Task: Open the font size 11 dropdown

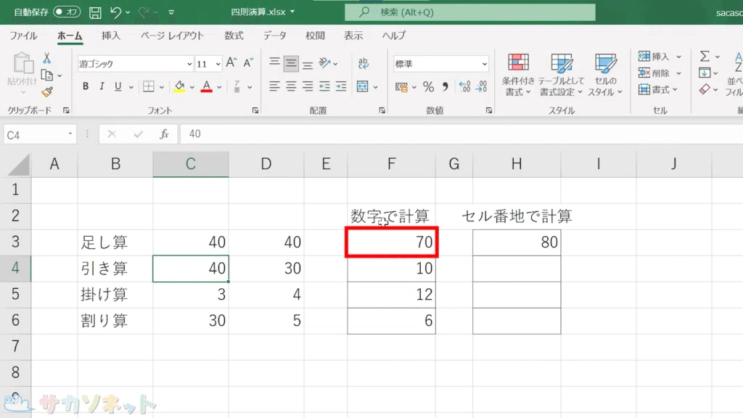Action: point(218,64)
